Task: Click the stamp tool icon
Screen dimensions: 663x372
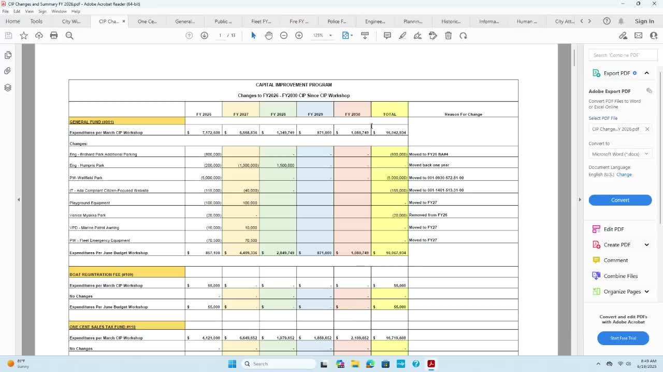Action: [x=433, y=36]
